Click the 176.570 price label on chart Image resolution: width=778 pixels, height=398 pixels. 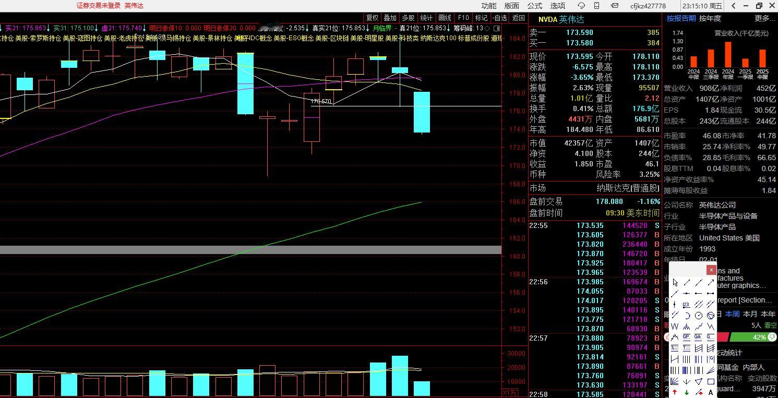(x=320, y=102)
